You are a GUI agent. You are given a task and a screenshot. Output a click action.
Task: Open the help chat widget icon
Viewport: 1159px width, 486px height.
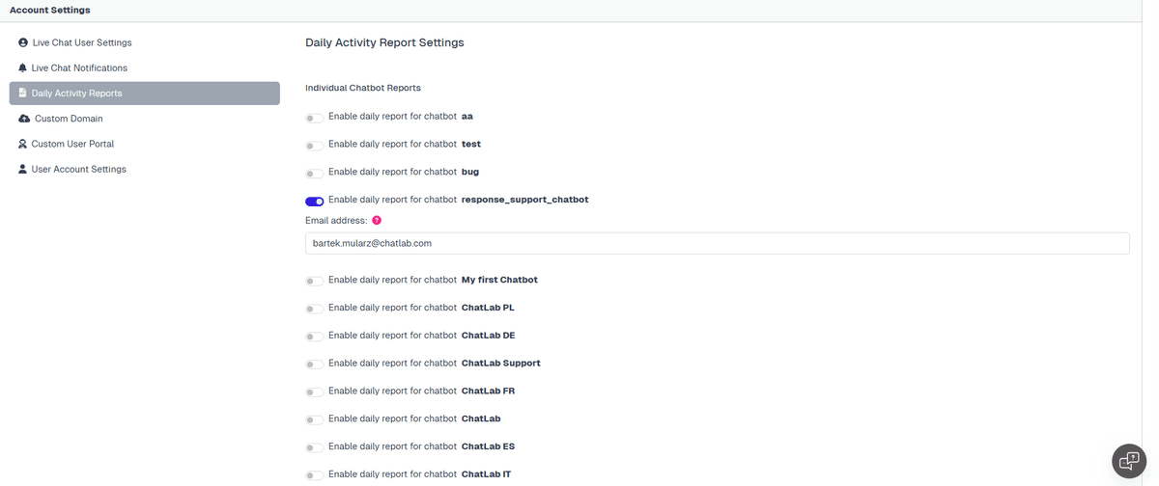click(x=1128, y=461)
